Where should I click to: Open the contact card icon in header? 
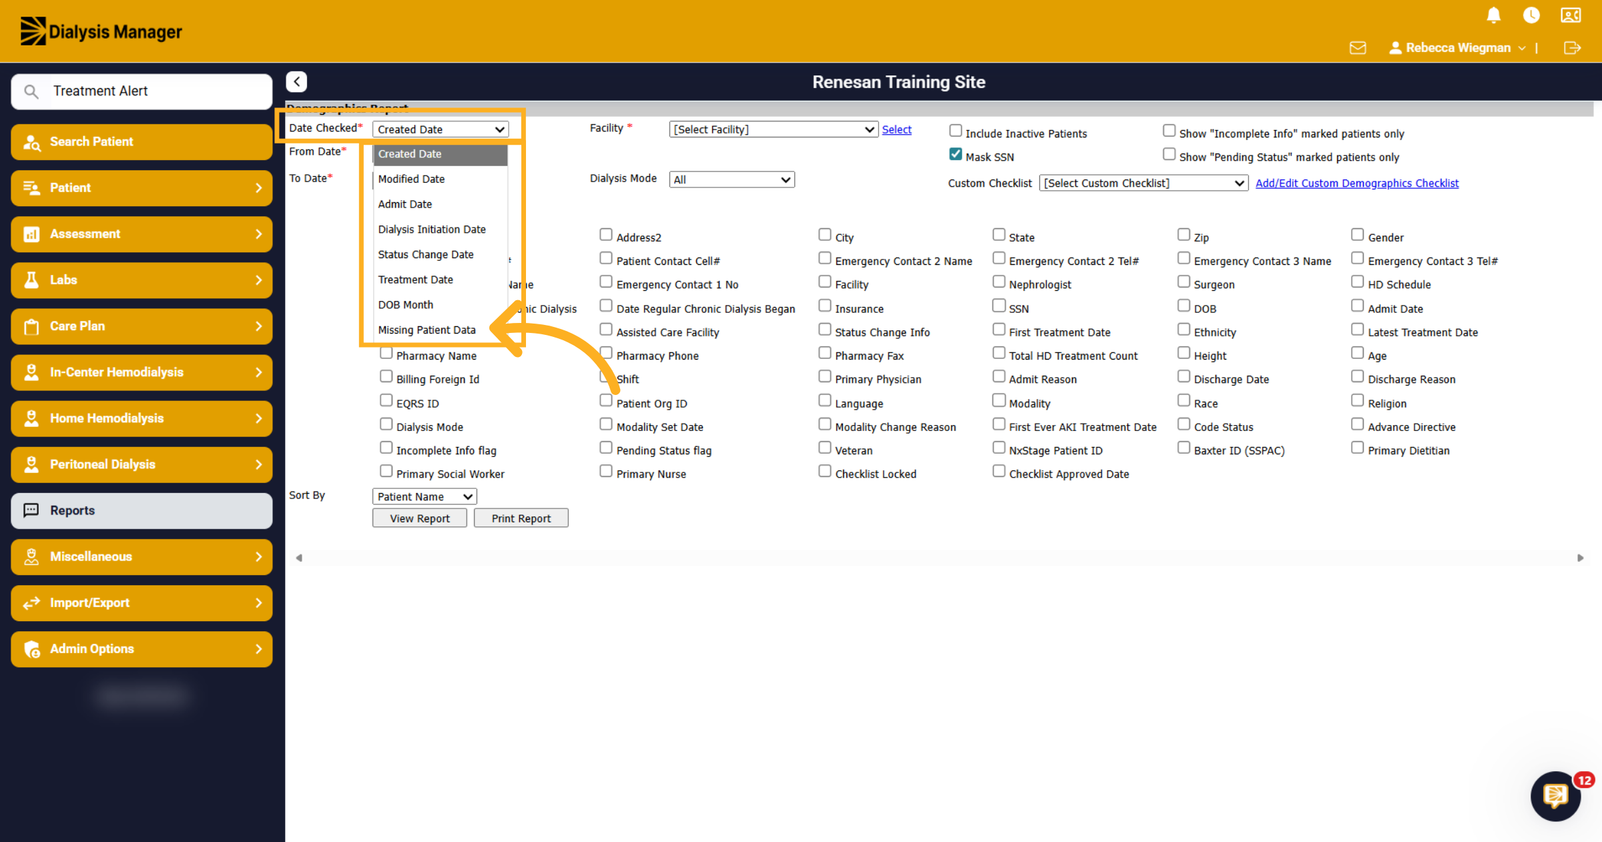pos(1571,15)
